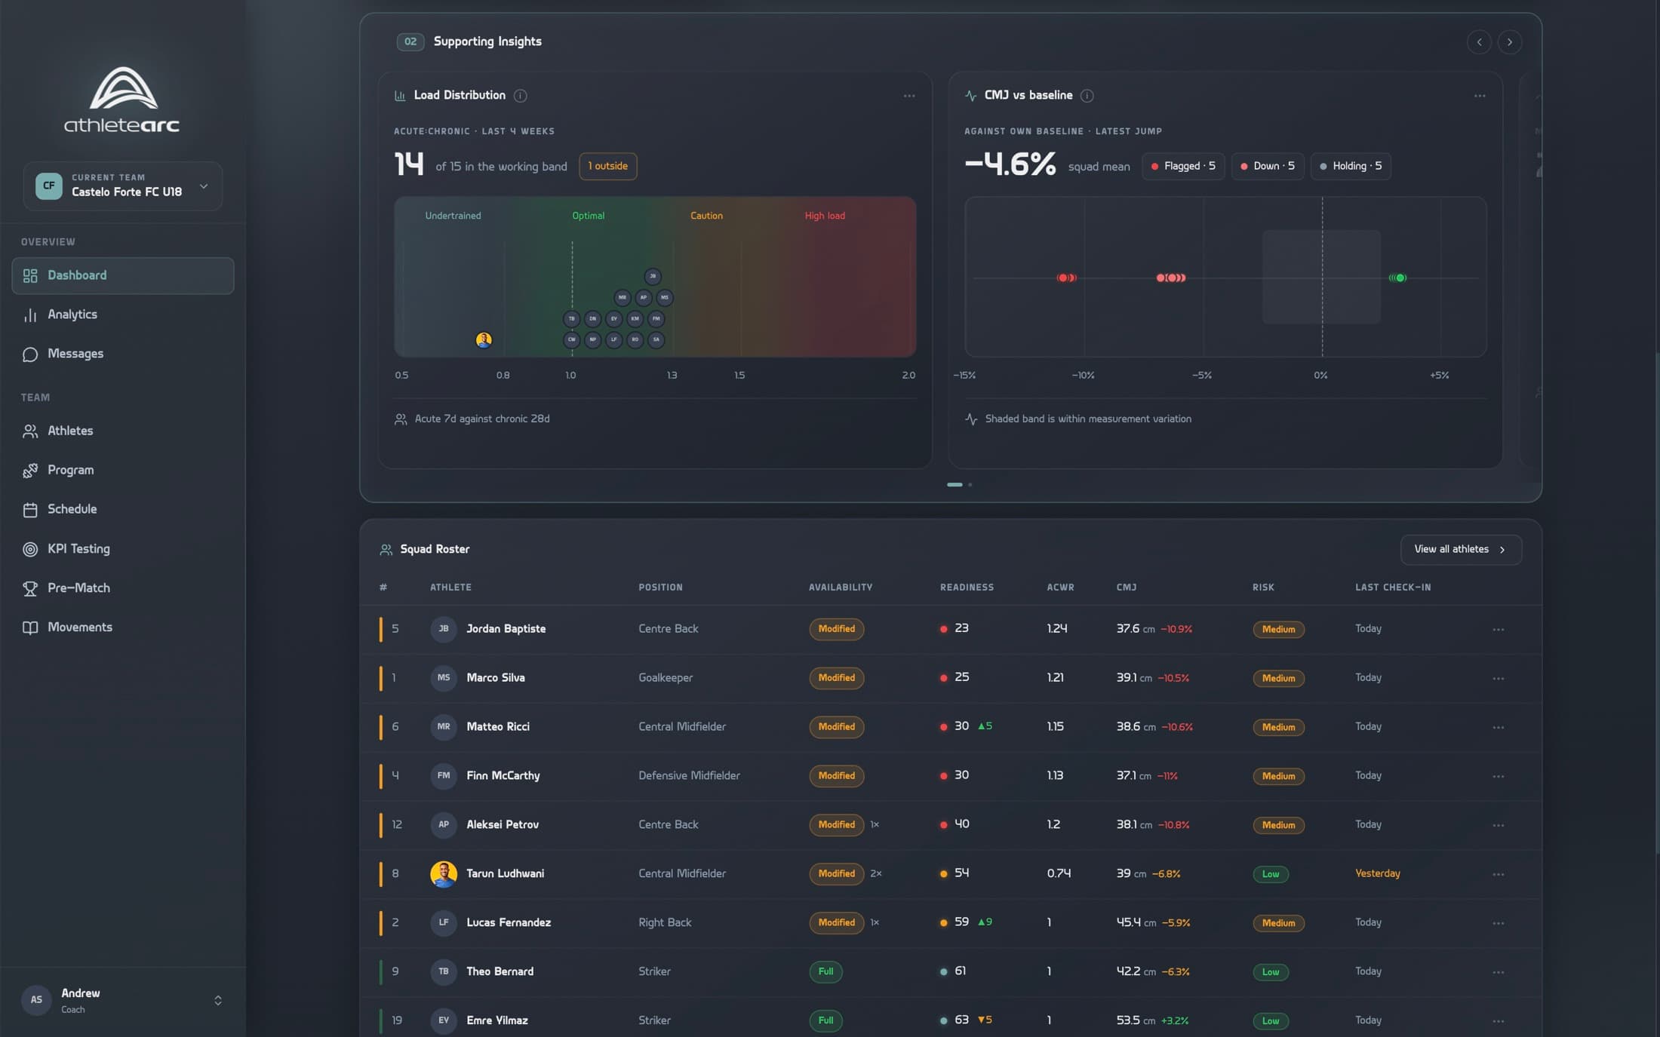Open CMJ vs baseline options menu

pyautogui.click(x=1480, y=96)
